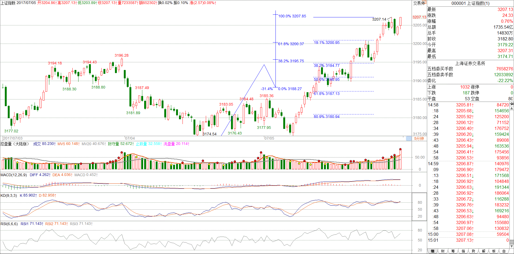Click tick list scroll down arrow
The image size is (514, 254).
pos(512,246)
